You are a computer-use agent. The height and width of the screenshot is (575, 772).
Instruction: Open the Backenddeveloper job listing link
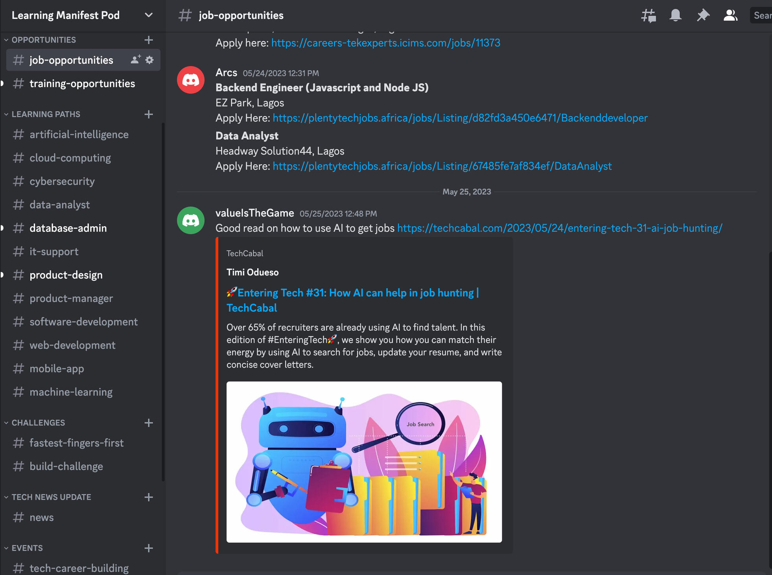(x=460, y=118)
